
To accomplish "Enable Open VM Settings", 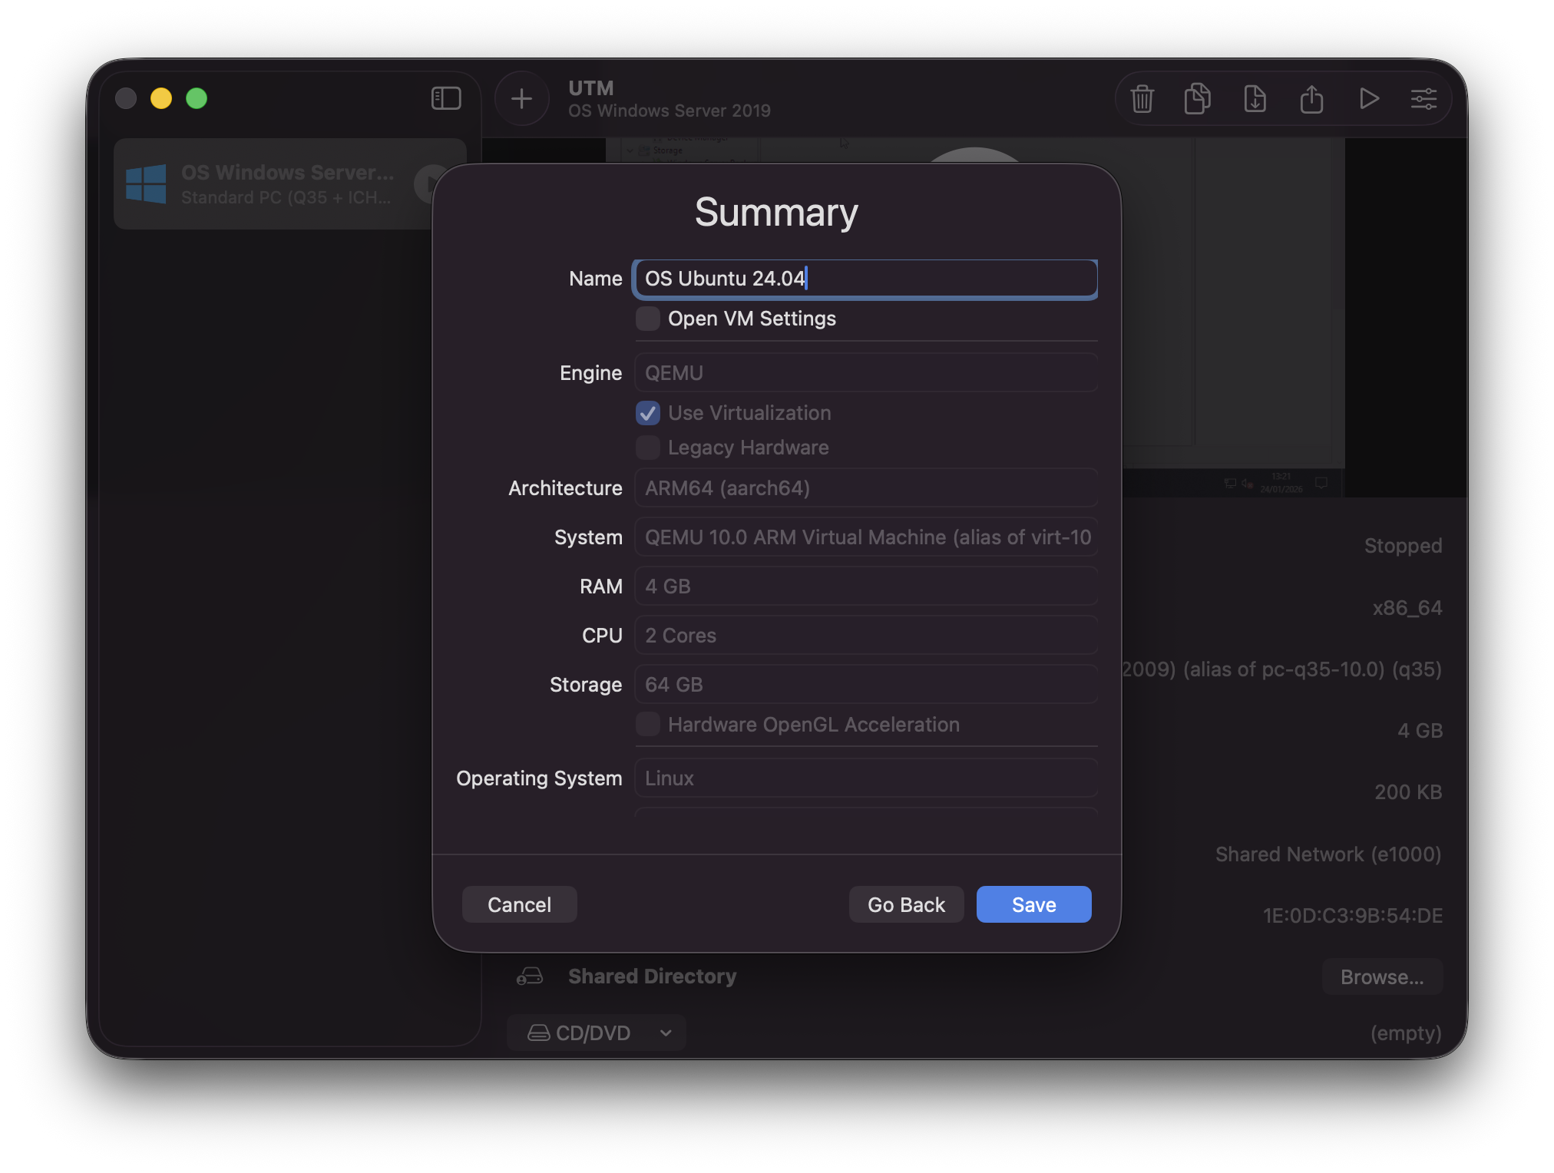I will pos(647,318).
